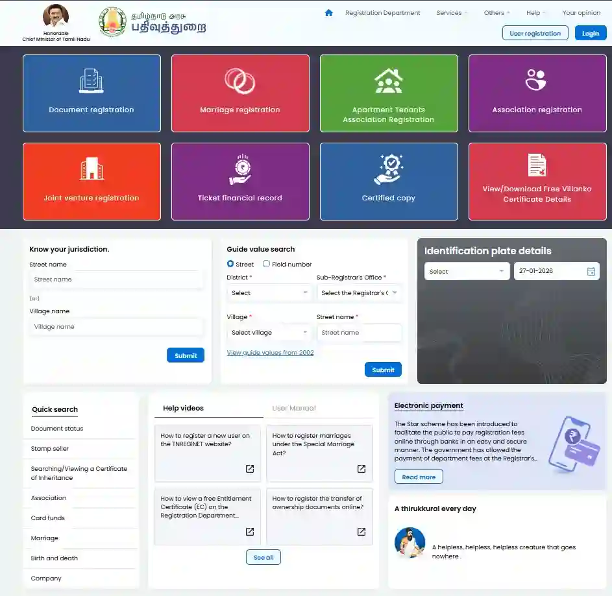Open View guide values from 2002 link
Viewport: 612px width, 596px height.
pyautogui.click(x=270, y=353)
